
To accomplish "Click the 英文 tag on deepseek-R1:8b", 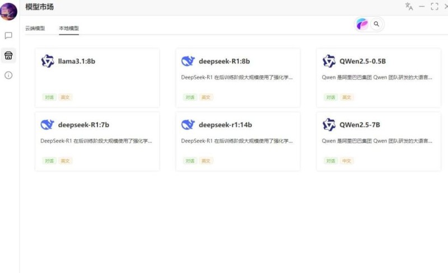I will [x=206, y=97].
